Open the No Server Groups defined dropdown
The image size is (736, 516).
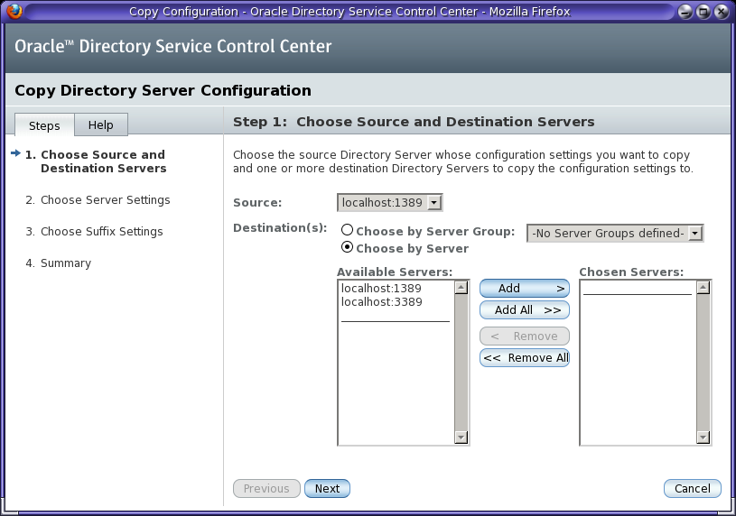(x=615, y=233)
